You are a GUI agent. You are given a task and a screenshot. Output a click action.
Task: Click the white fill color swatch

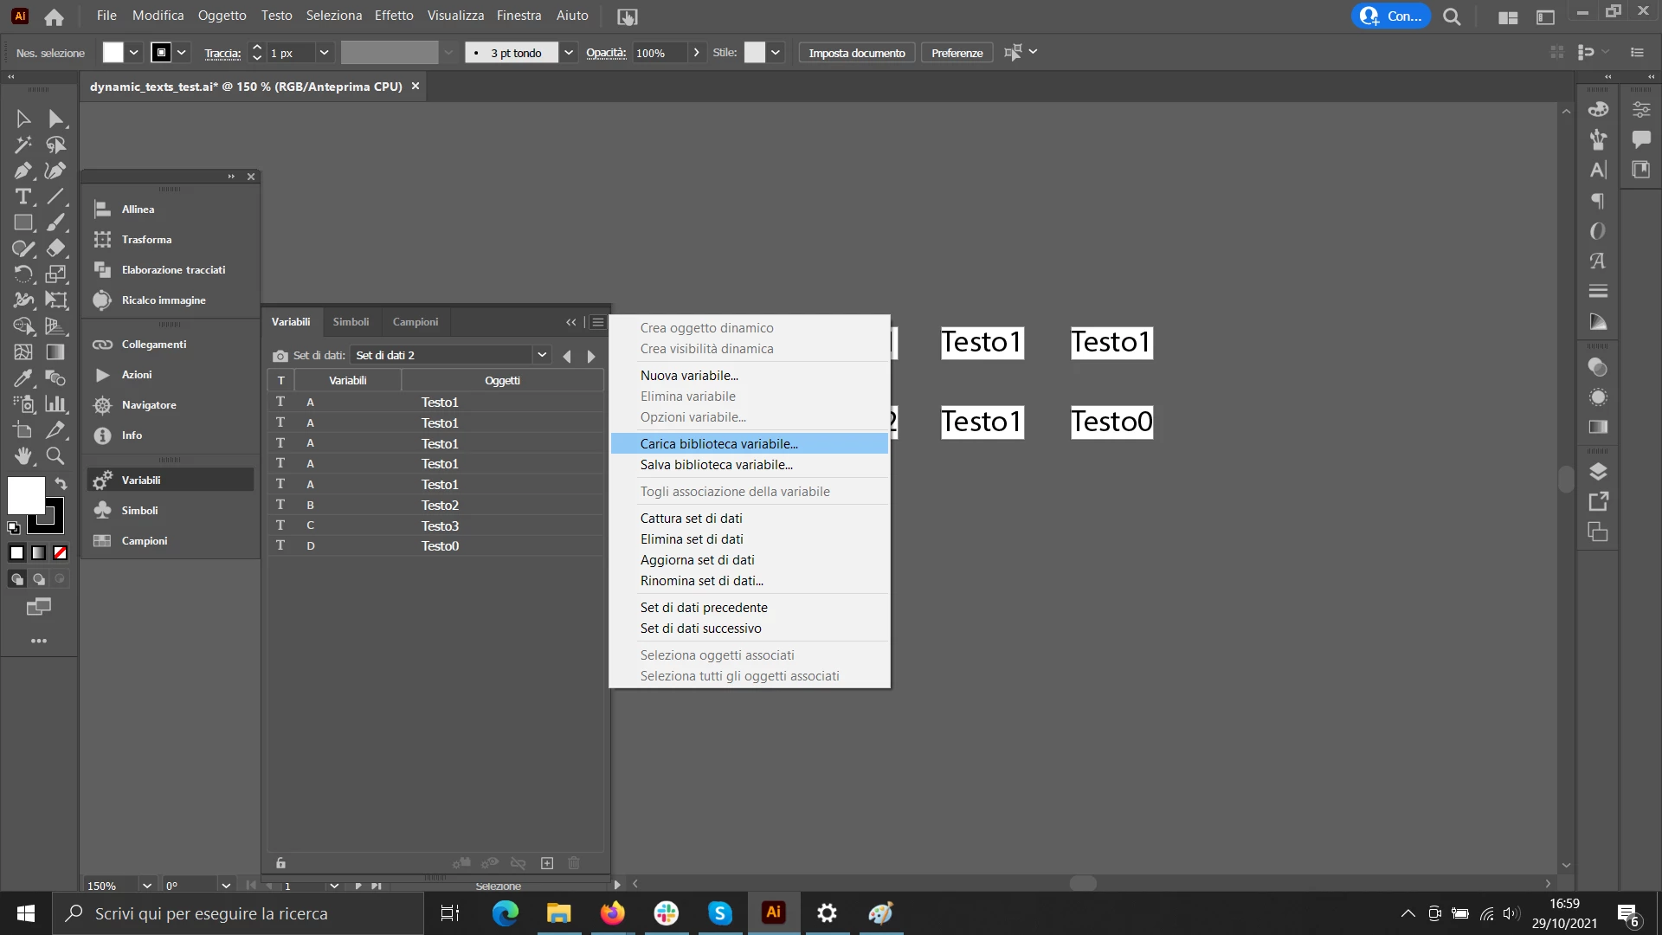(25, 494)
